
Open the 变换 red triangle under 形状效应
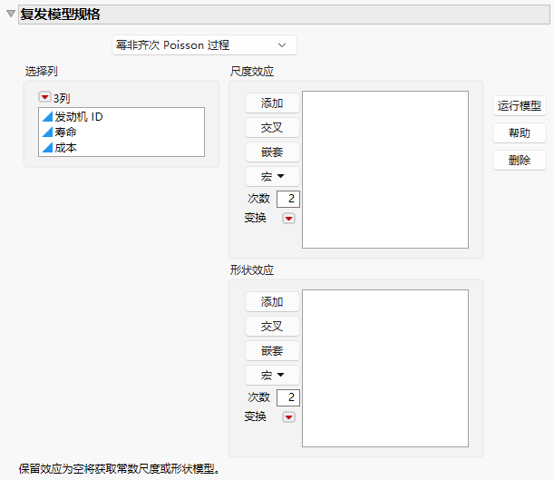pyautogui.click(x=288, y=417)
